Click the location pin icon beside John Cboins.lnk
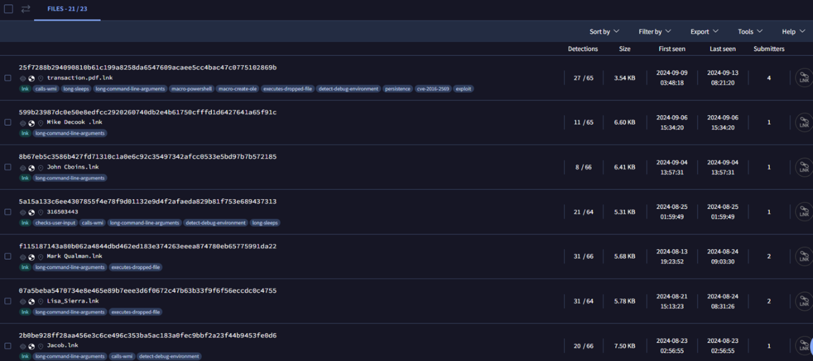 40,168
